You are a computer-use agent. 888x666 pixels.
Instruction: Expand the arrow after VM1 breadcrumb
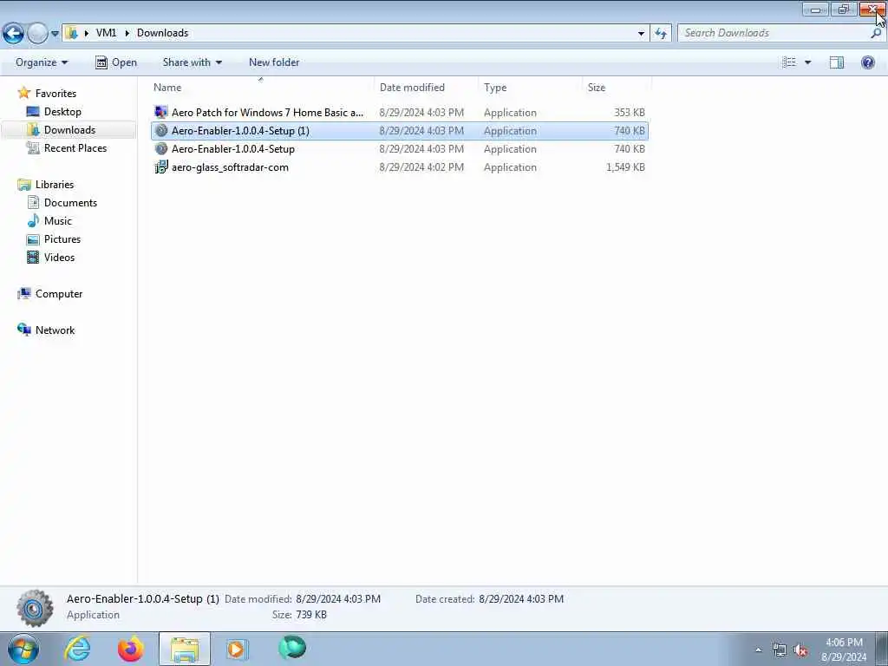(127, 33)
